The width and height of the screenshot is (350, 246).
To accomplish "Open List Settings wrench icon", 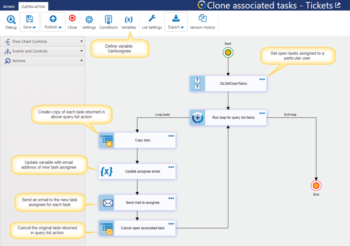I will point(152,18).
